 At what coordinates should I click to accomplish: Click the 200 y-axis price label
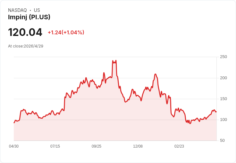coord(223,78)
